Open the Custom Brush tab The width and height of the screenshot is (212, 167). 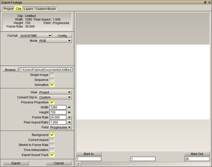(x=46, y=9)
